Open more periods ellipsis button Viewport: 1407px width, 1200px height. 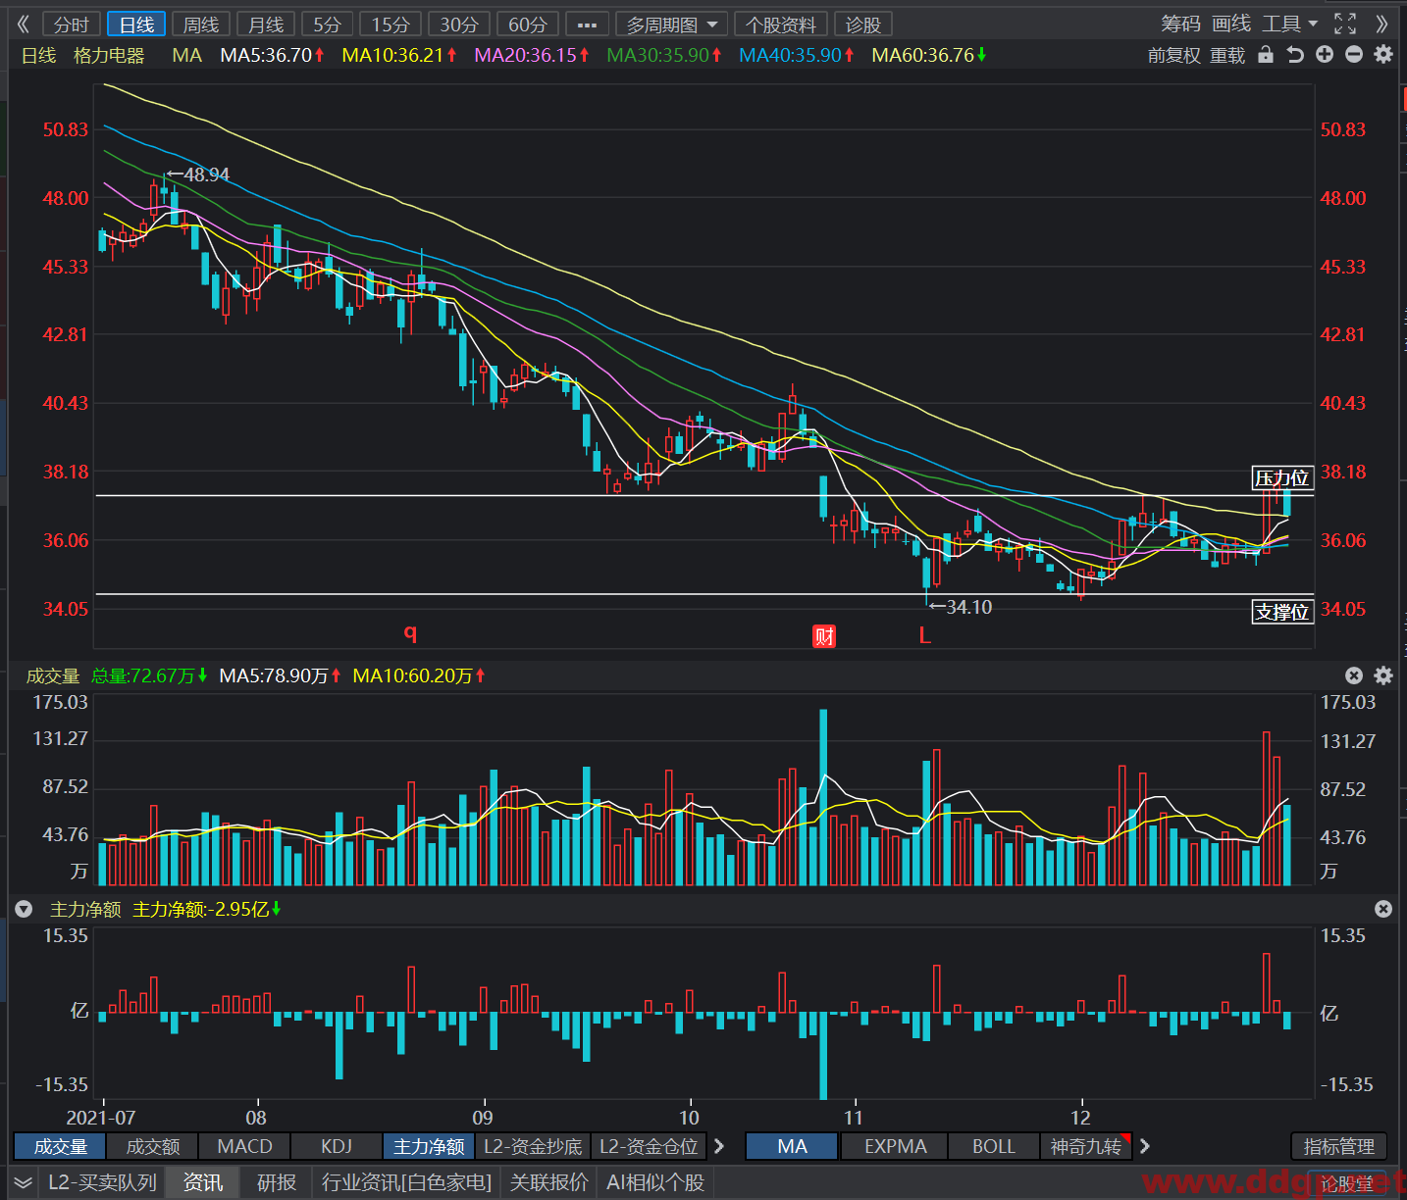coord(587,25)
